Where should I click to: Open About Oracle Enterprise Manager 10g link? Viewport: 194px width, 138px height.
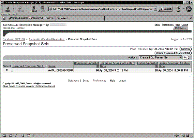click(x=29, y=86)
